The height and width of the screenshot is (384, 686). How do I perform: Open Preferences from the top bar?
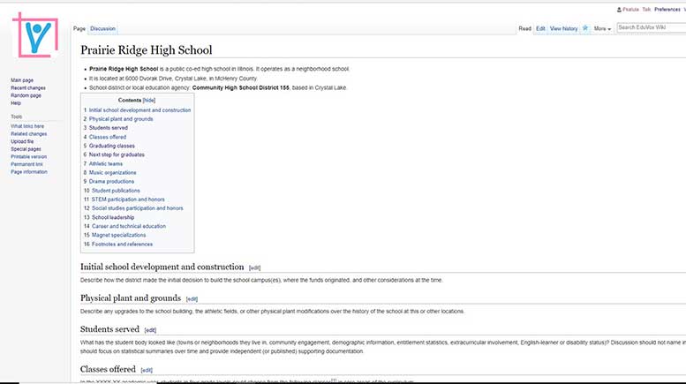coord(667,9)
